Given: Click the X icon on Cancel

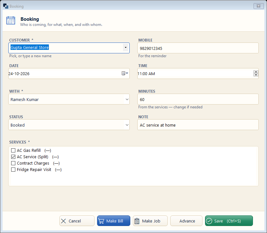Looking at the screenshot, I should click(63, 221).
